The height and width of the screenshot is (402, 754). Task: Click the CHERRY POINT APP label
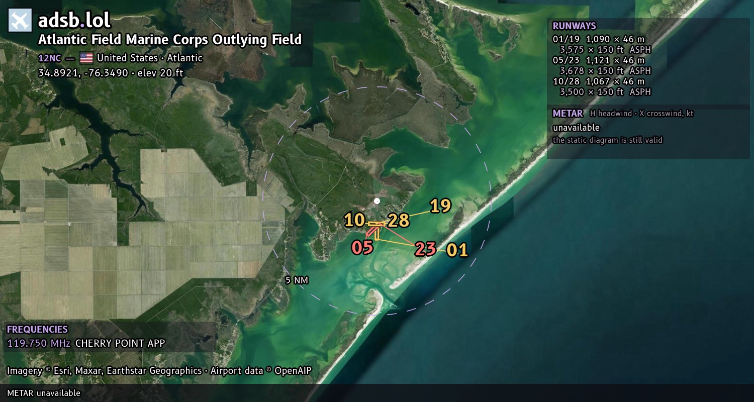coord(120,344)
